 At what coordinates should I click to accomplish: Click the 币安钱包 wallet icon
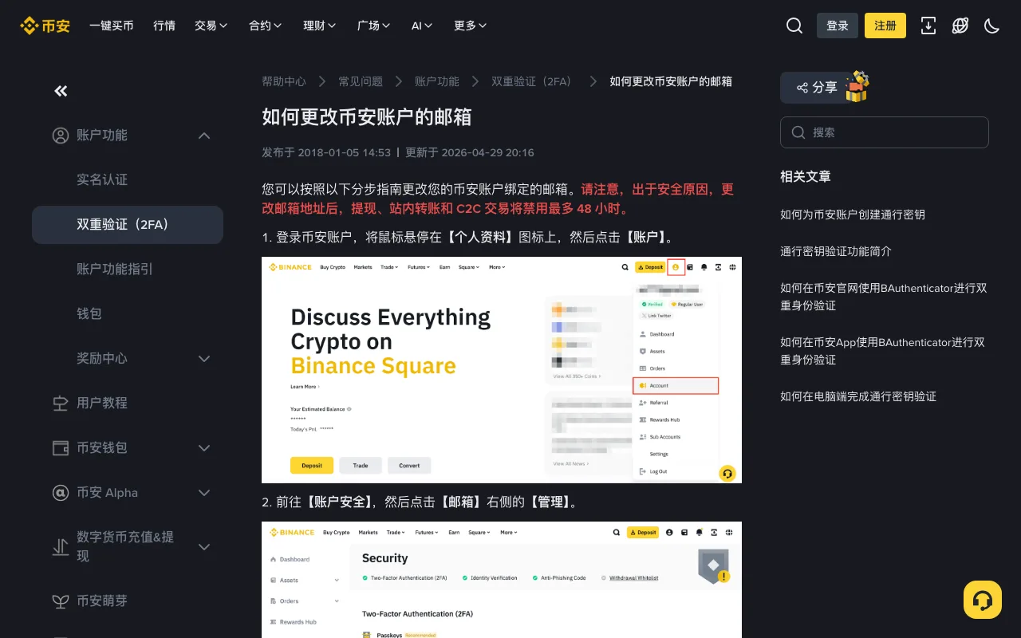(x=61, y=448)
